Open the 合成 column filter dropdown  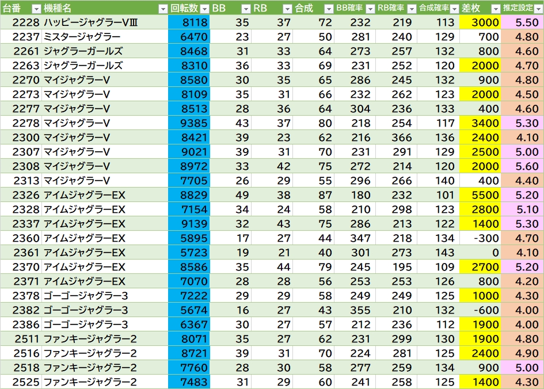click(329, 9)
